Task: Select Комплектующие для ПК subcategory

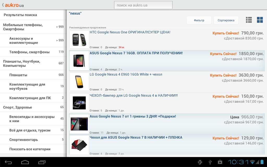Action: click(x=33, y=98)
